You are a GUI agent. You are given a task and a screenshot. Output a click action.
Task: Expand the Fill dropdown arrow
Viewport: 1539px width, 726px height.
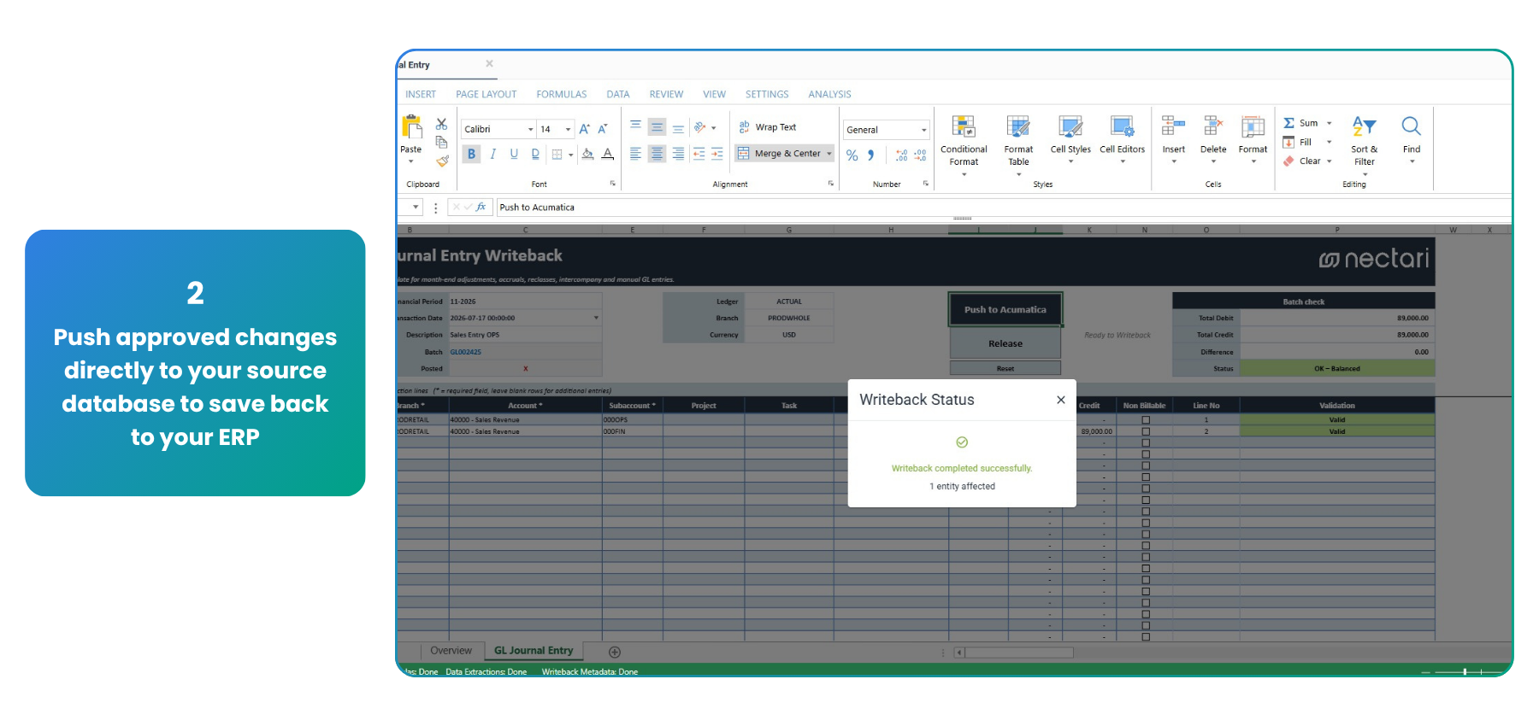(x=1329, y=142)
